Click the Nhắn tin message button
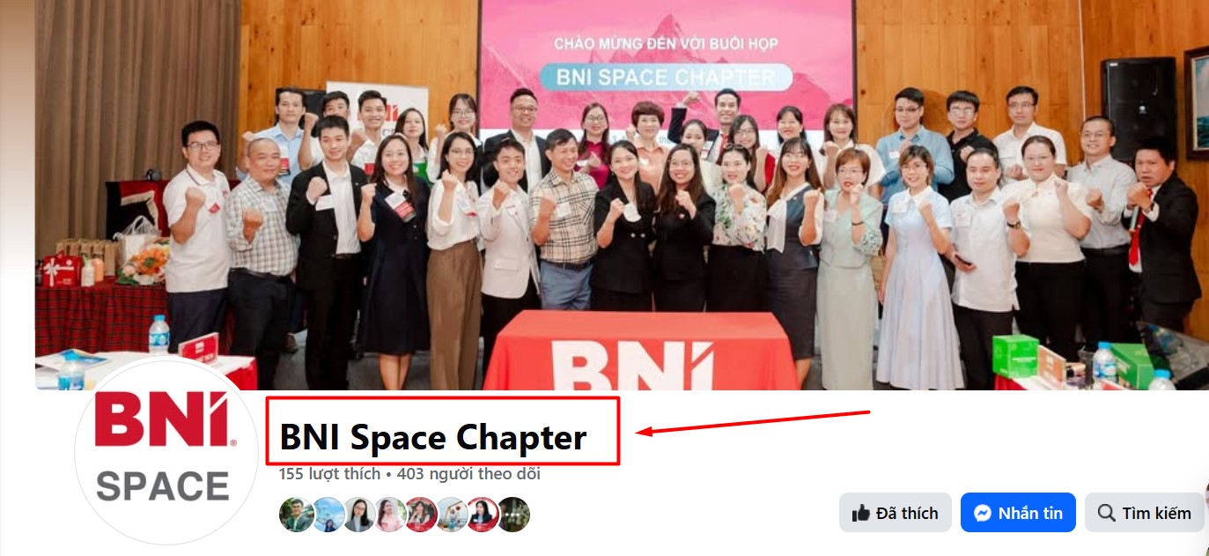1209x556 pixels. pos(1018,513)
